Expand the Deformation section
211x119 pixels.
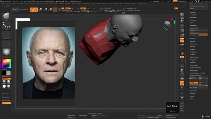(x=194, y=44)
